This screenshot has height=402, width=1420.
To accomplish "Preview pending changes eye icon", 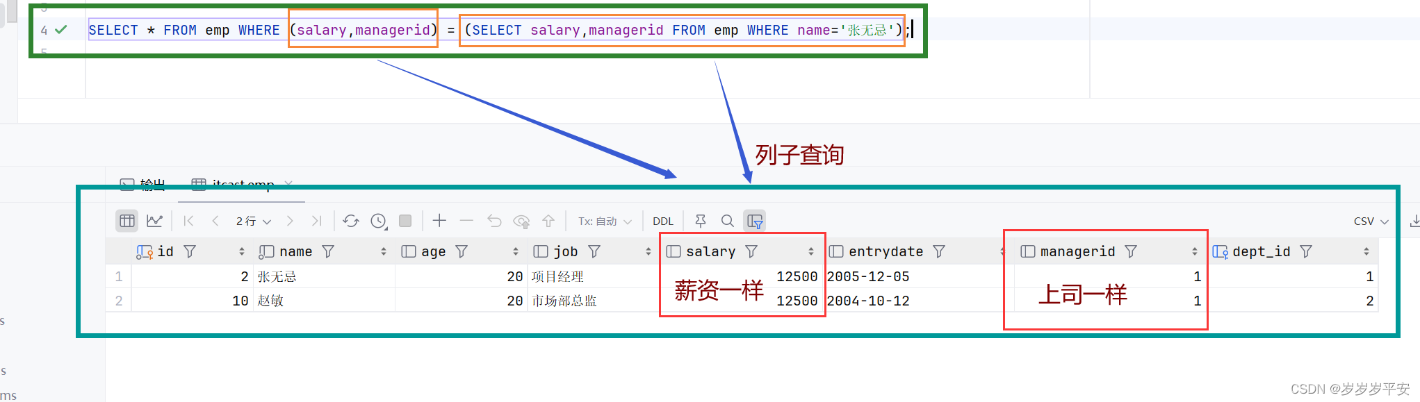I will [521, 221].
